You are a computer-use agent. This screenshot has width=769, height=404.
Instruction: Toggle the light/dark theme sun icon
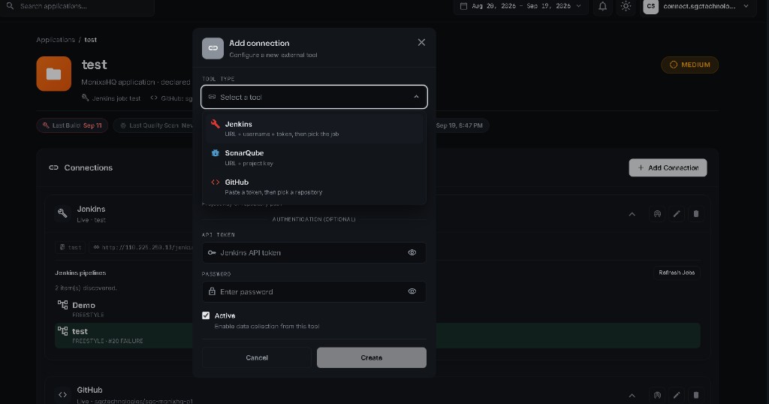(626, 6)
